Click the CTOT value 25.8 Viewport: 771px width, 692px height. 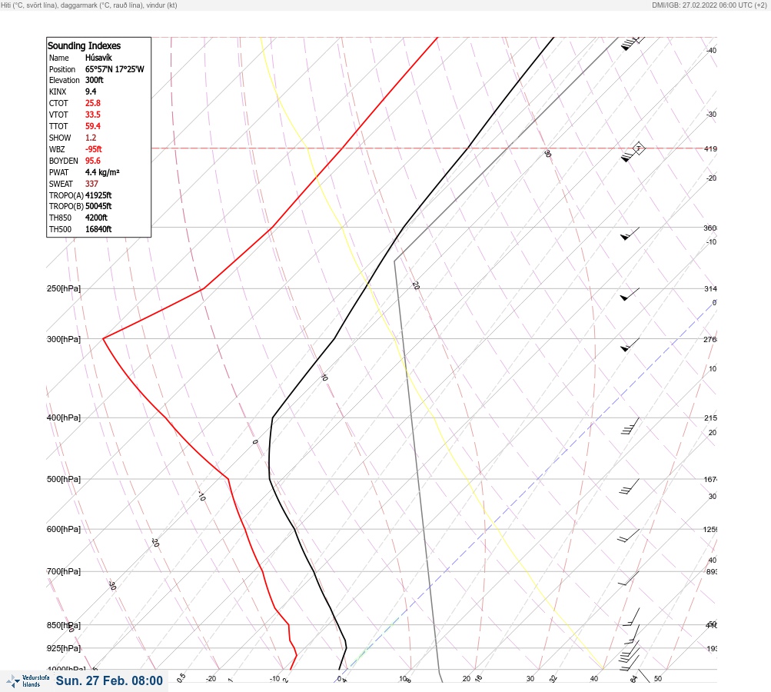tap(92, 103)
